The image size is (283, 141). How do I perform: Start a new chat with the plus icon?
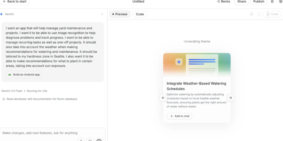[x=102, y=14]
